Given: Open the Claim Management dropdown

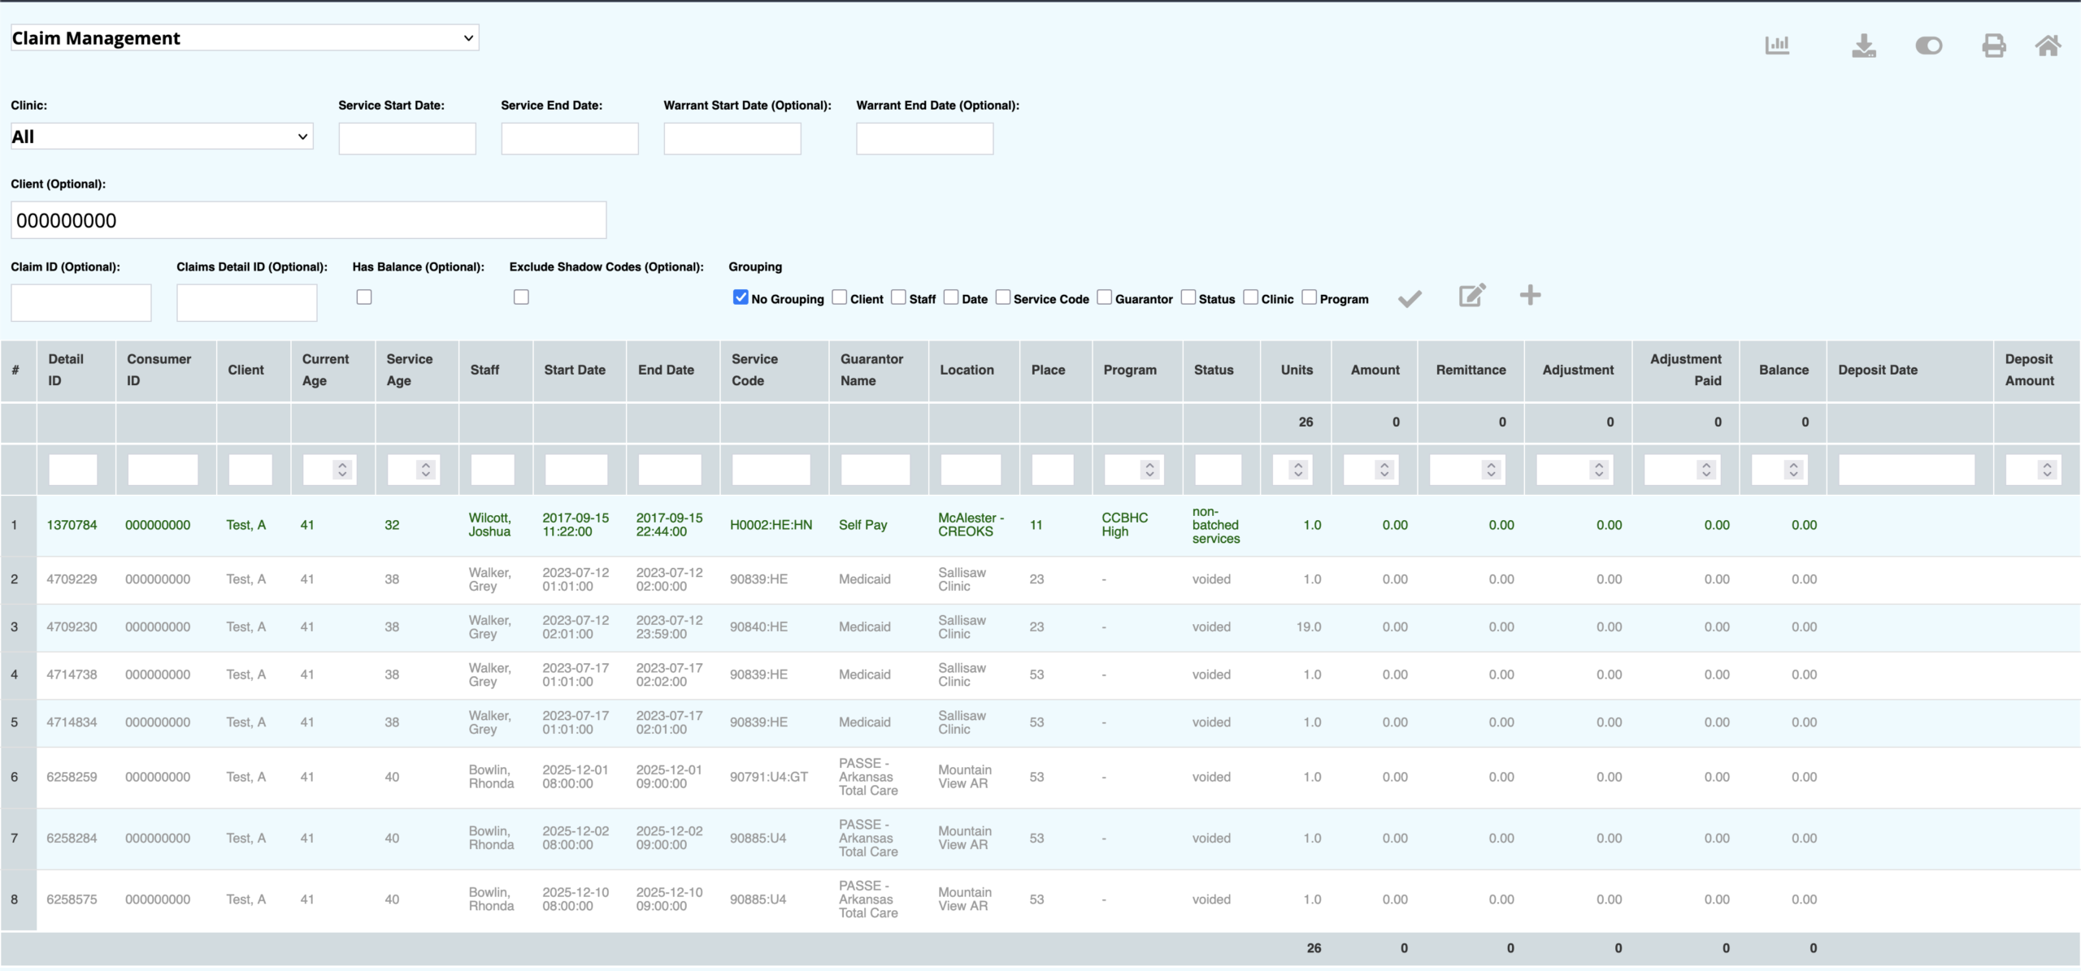Looking at the screenshot, I should pos(245,38).
